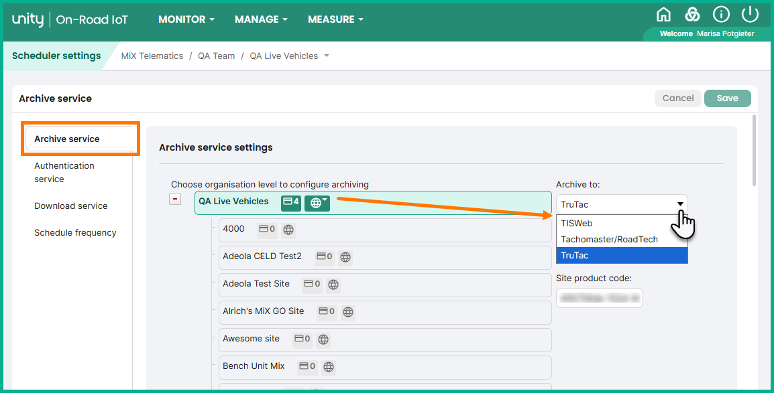Select TISWeb from Archive to list
This screenshot has height=393, width=774.
coord(622,223)
